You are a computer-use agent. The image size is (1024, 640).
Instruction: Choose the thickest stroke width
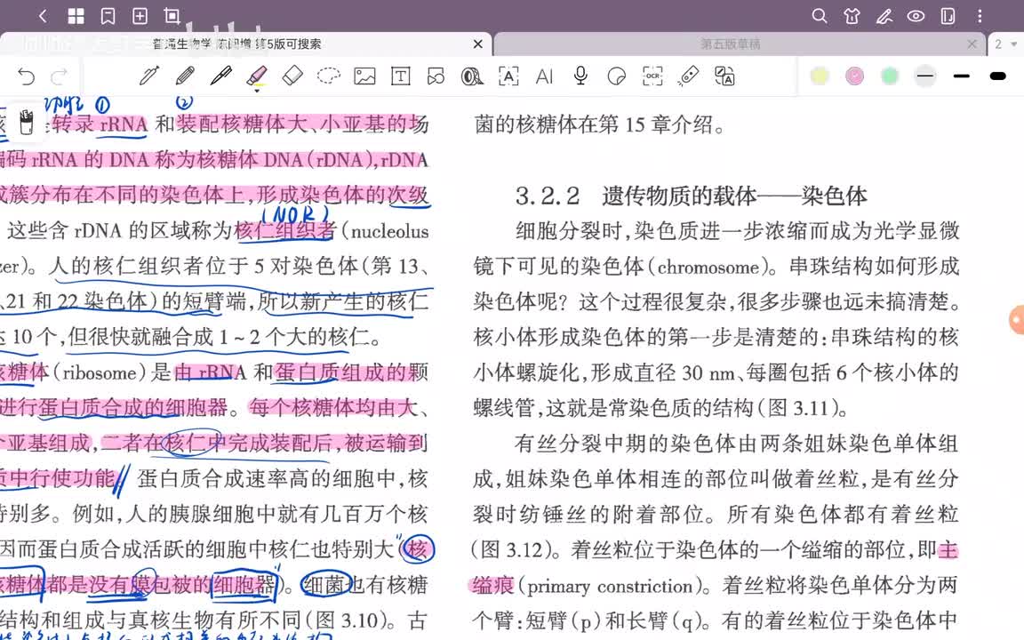(998, 76)
